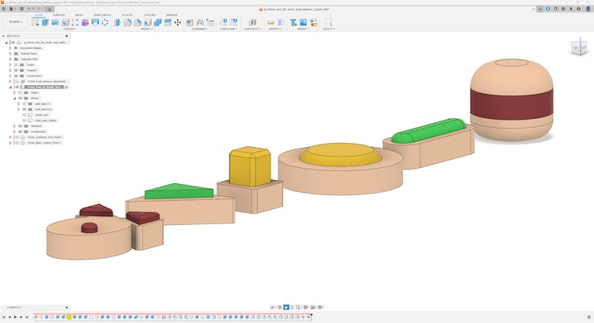
Task: Expand the Document Settings tree node
Action: (10, 48)
